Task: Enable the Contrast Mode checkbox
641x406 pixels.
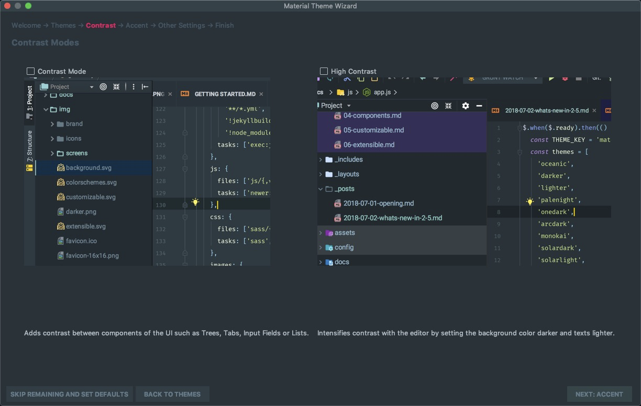Action: pos(30,71)
